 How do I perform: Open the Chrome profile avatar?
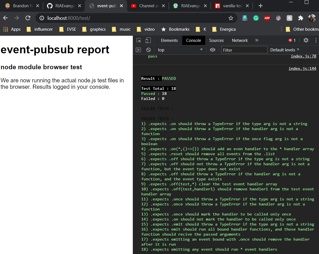click(x=312, y=18)
